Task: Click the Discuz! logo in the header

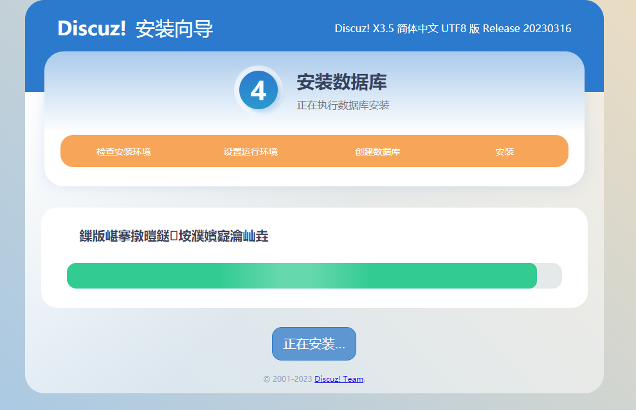Action: (91, 28)
